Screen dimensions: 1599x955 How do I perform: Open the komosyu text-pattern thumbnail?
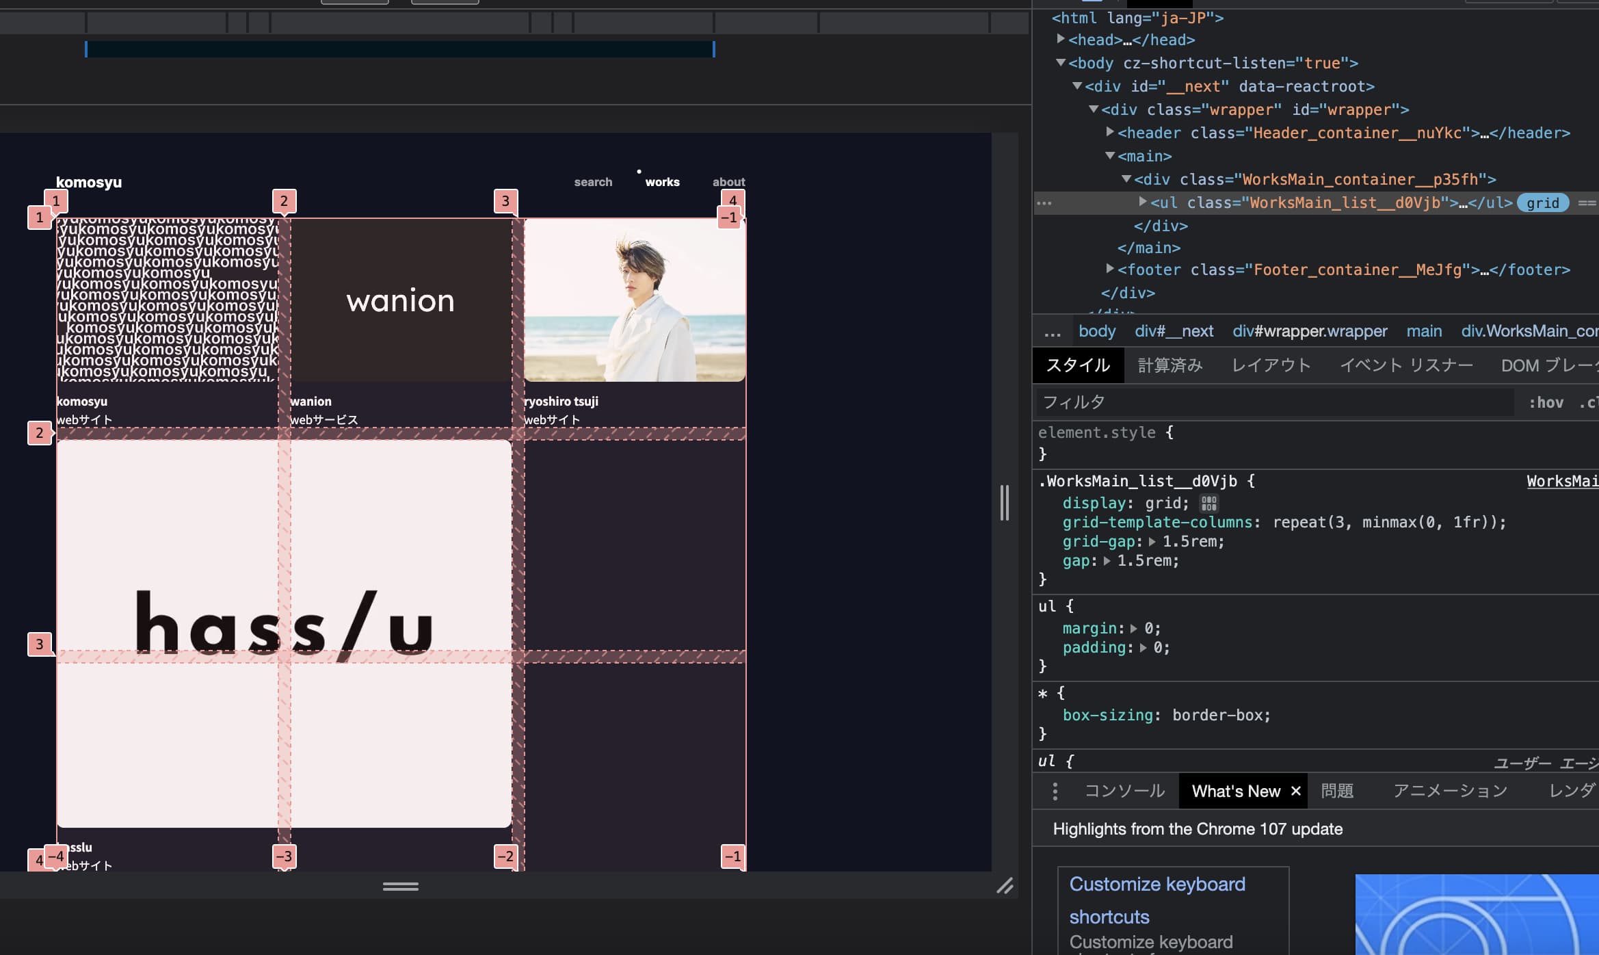coord(168,300)
